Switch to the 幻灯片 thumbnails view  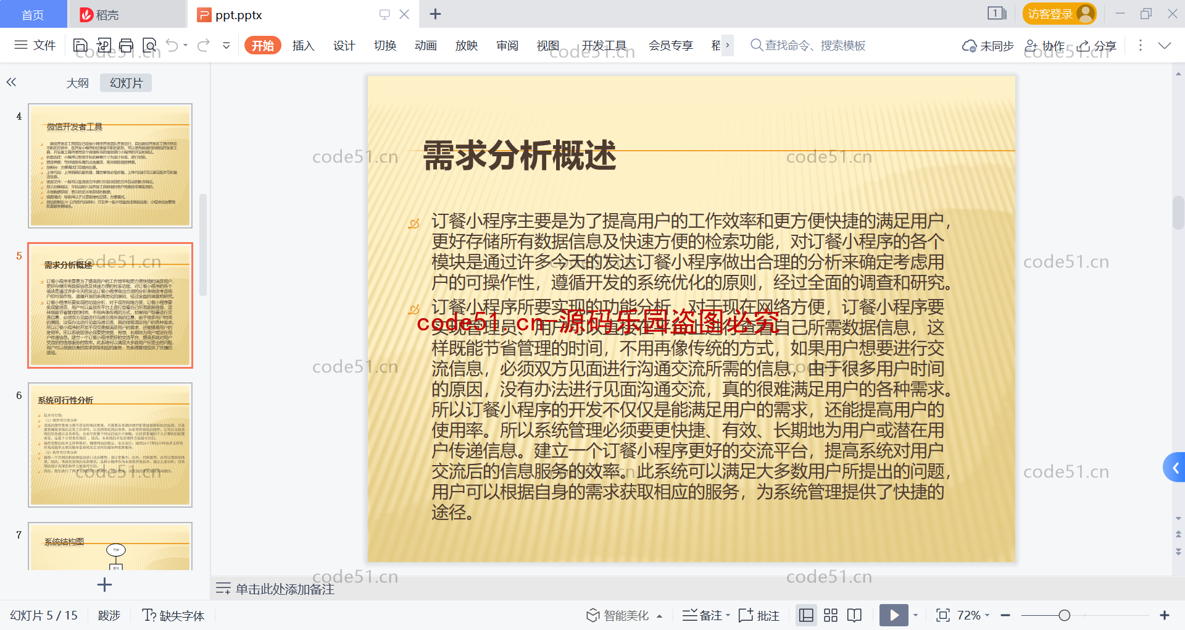(126, 83)
